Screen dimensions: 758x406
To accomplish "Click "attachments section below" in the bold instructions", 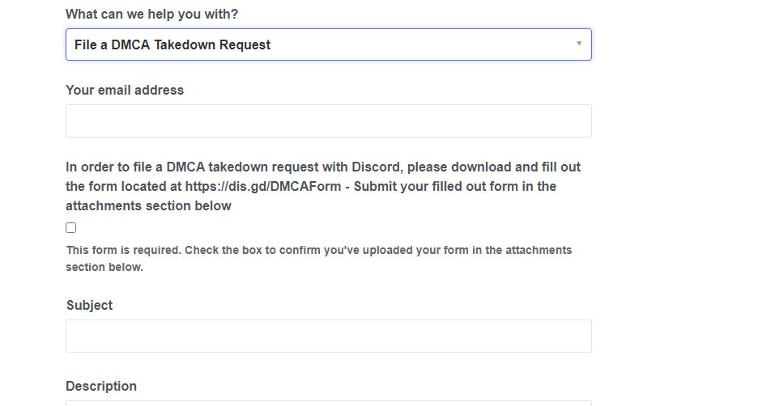I will coord(148,206).
